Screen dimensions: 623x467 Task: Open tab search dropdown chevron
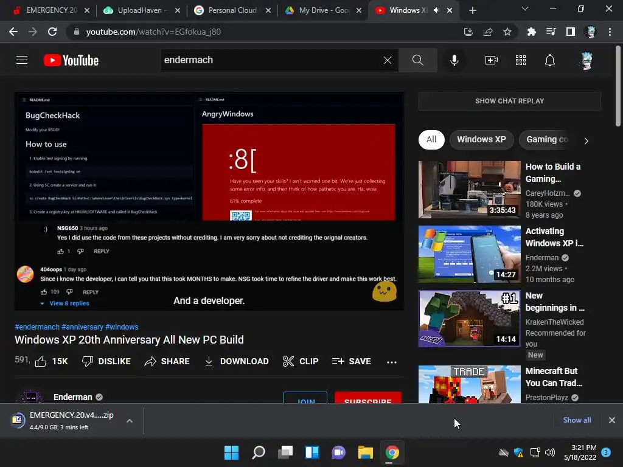(x=525, y=9)
